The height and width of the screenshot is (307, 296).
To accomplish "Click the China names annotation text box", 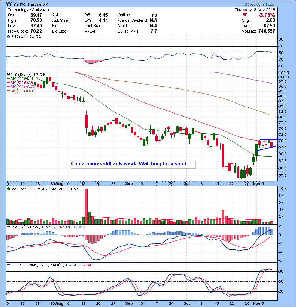I will (132, 164).
